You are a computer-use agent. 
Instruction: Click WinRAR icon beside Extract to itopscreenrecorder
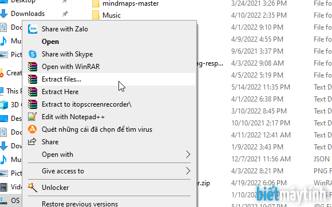point(33,104)
